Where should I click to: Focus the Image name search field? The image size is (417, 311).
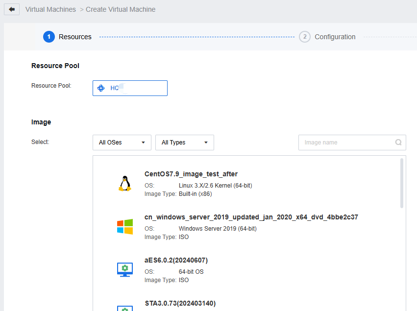352,143
